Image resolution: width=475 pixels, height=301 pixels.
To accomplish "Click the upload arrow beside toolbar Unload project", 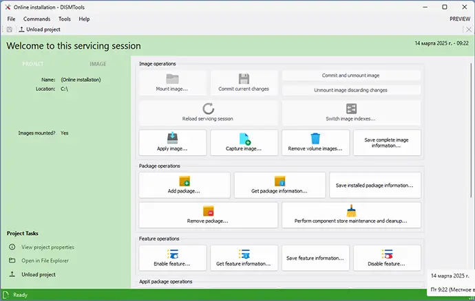I will (21, 30).
